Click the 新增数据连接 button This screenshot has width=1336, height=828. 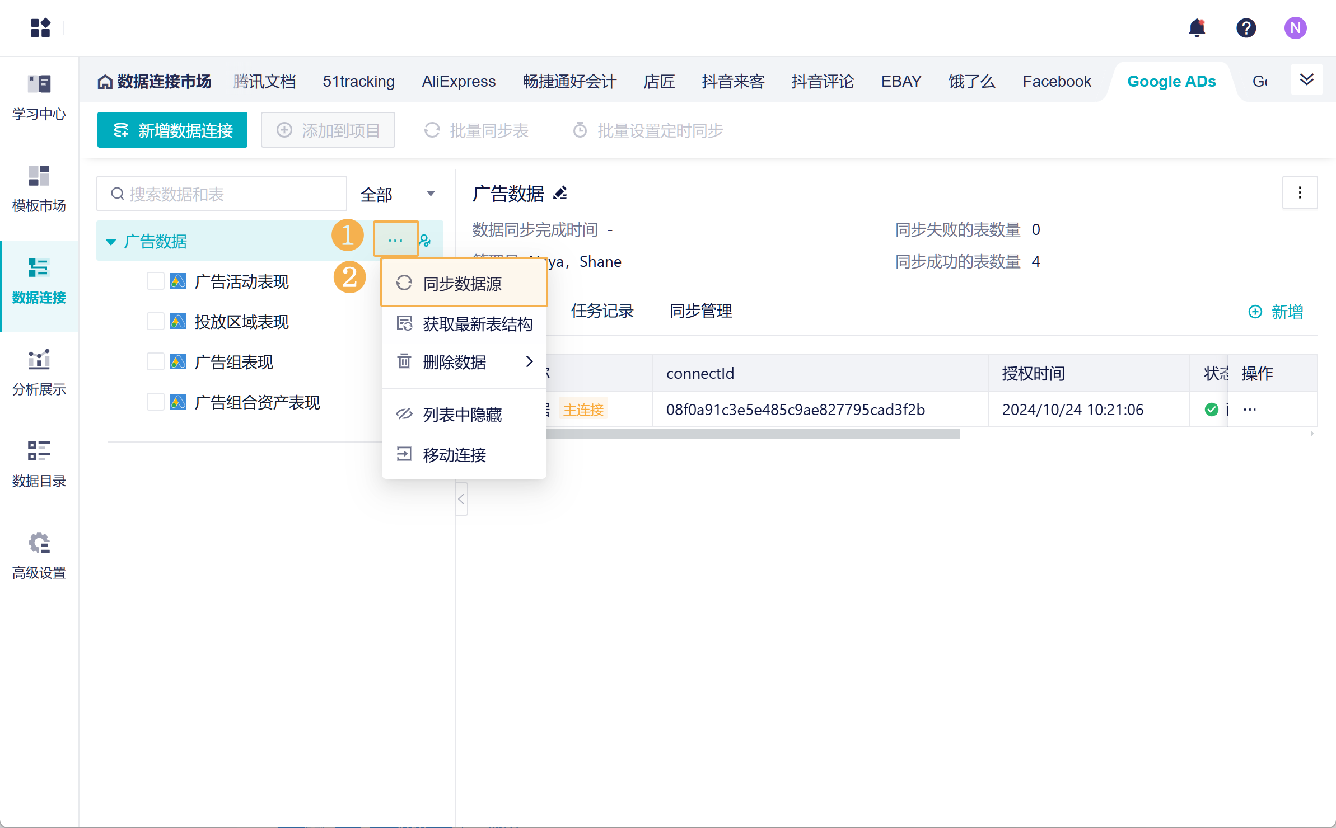pos(172,130)
